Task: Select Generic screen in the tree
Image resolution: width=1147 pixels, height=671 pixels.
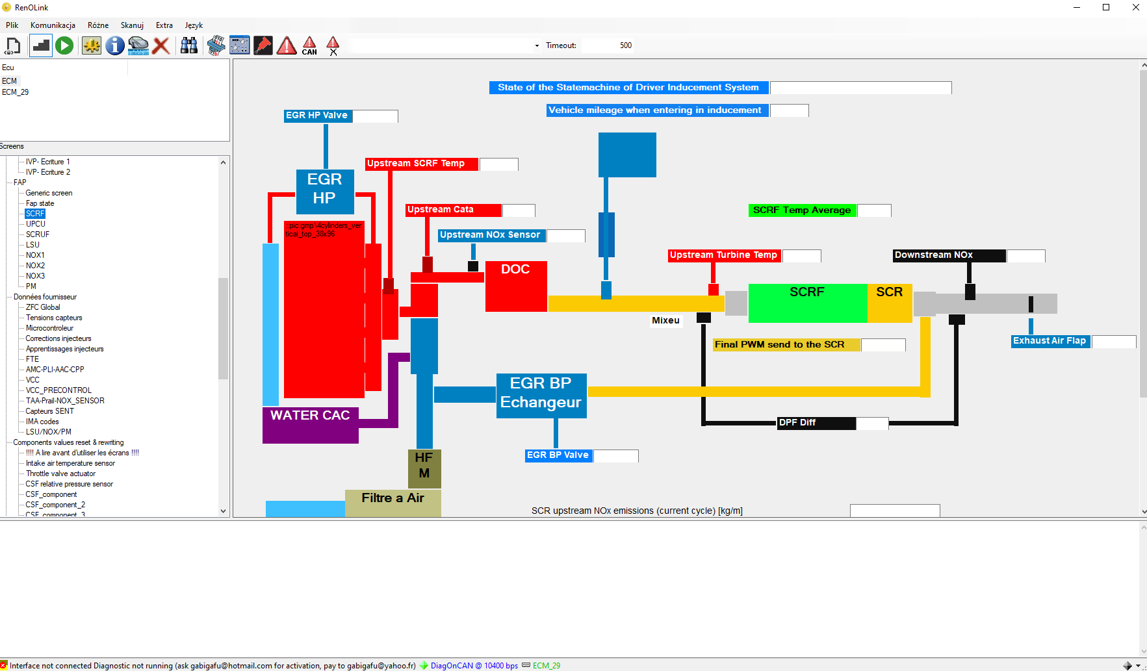Action: pyautogui.click(x=49, y=193)
